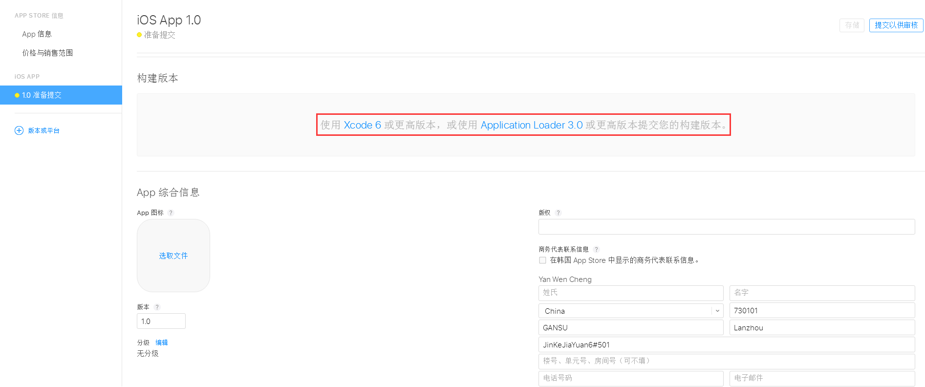Viewport: 925px width, 387px height.
Task: Click the Yan Wen Cheng name text
Action: pos(565,279)
